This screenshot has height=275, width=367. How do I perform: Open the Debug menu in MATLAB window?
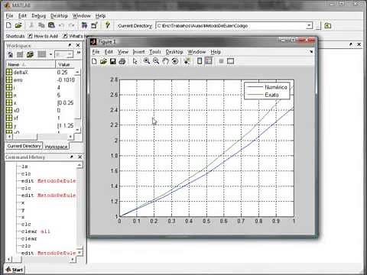39,16
